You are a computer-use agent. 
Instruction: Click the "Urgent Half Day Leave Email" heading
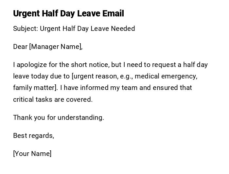[x=68, y=13]
